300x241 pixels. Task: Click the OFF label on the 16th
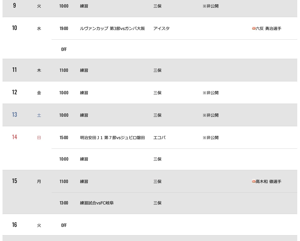64,225
